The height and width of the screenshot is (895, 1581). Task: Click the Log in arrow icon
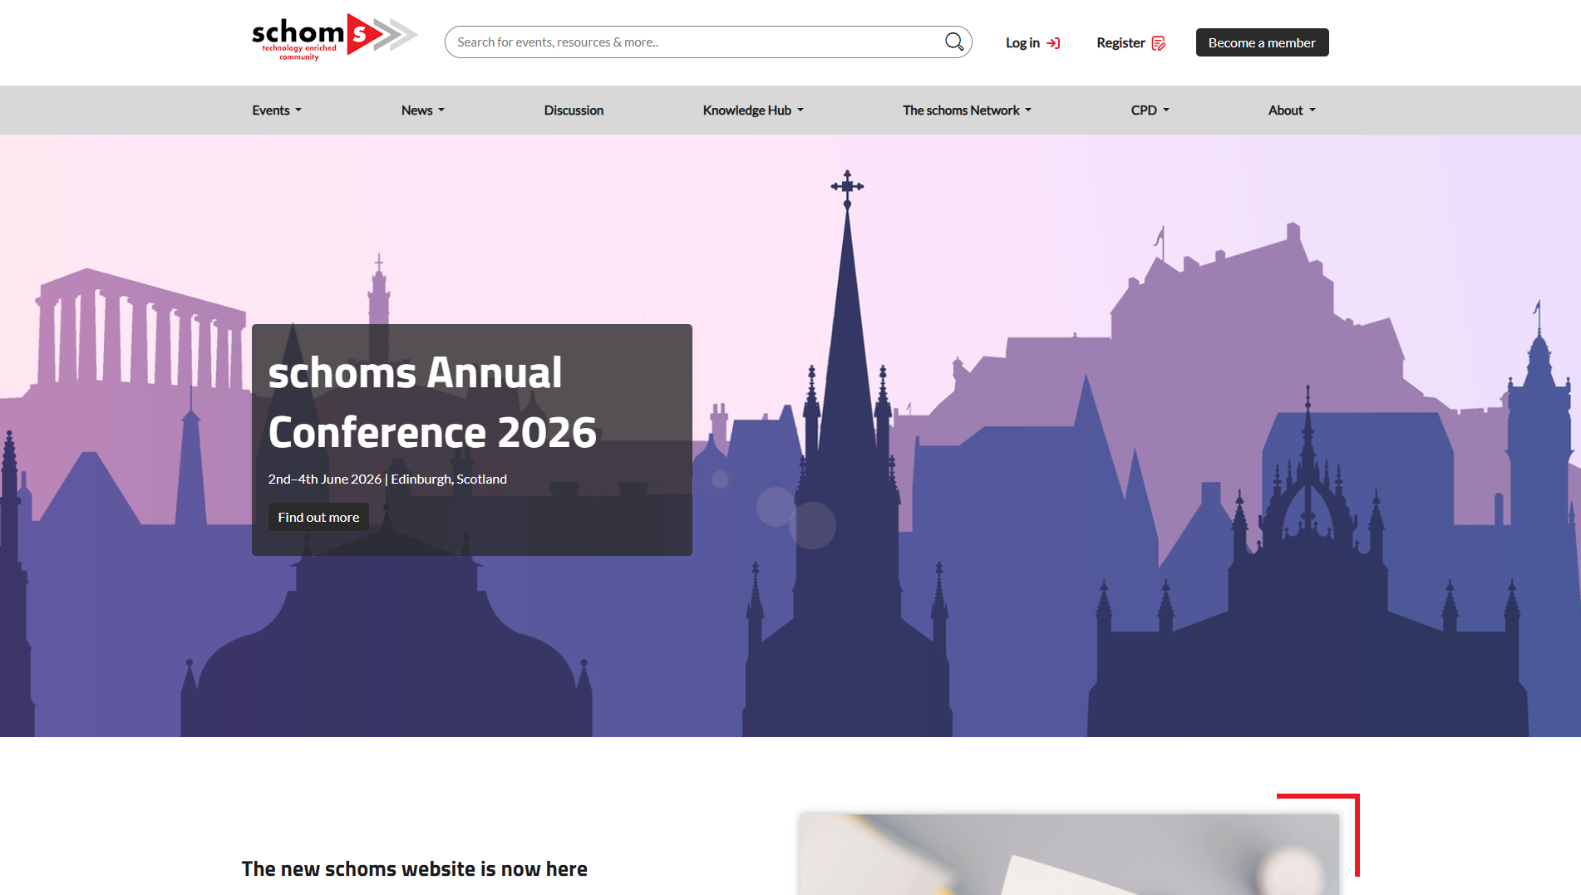1053,43
